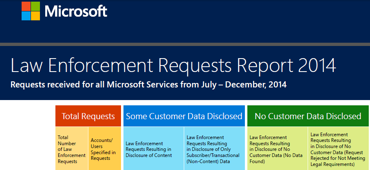Click the Accounts/Users Specified in Requests cell
Image resolution: width=370 pixels, height=170 pixels.
click(104, 148)
